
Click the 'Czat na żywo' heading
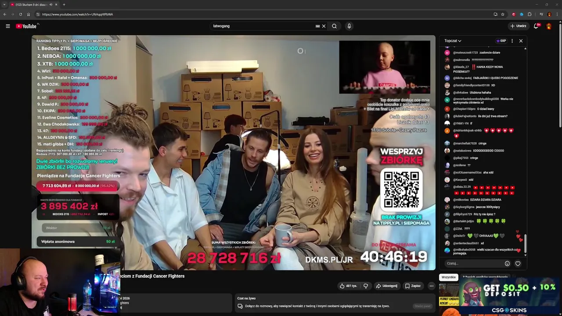click(x=246, y=298)
